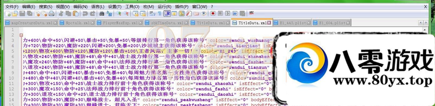
Task: Open the Replace dialog toolbar icon
Action: click(x=109, y=13)
